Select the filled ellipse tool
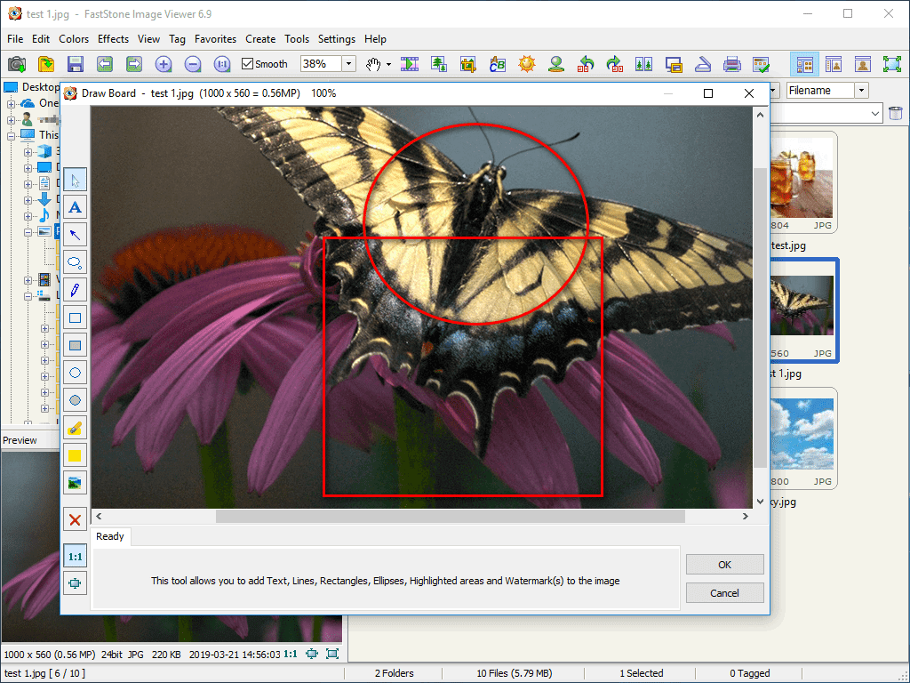The image size is (910, 683). [75, 401]
